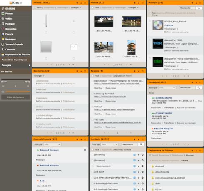Check the -- Recrutement contact checkbox
The width and height of the screenshot is (204, 191).
[x=92, y=166]
